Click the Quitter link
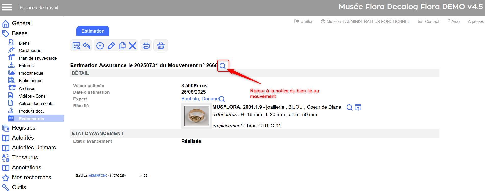Image resolution: width=485 pixels, height=191 pixels. pyautogui.click(x=303, y=22)
